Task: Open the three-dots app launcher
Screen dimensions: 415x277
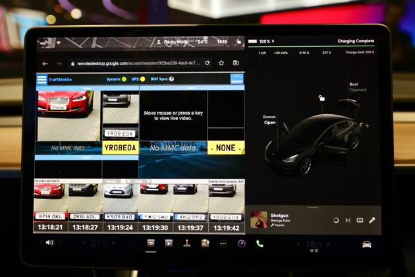Action: tap(223, 243)
